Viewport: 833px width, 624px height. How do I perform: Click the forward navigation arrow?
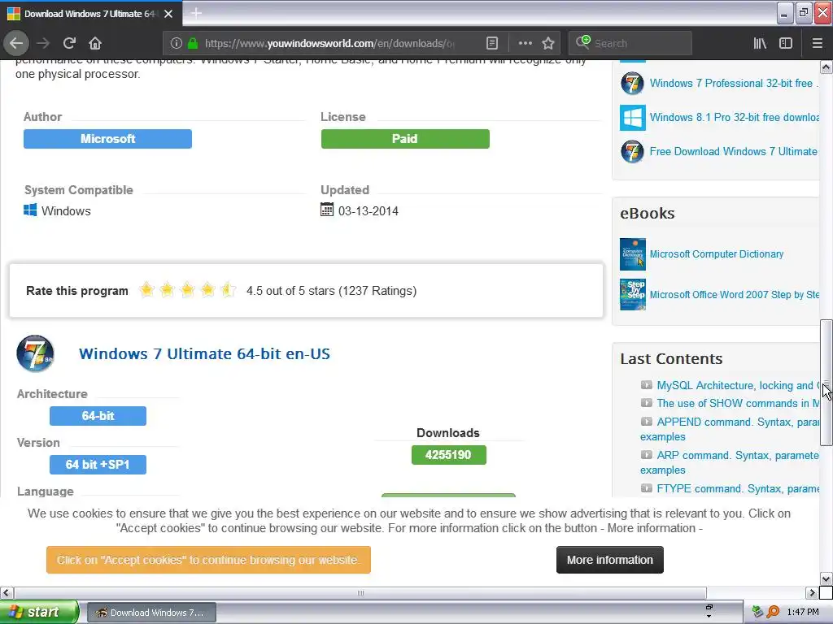pyautogui.click(x=43, y=43)
